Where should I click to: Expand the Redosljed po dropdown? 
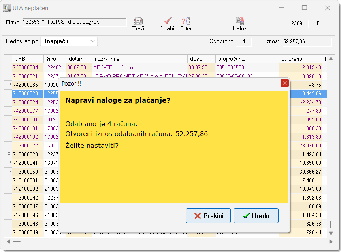pyautogui.click(x=93, y=41)
